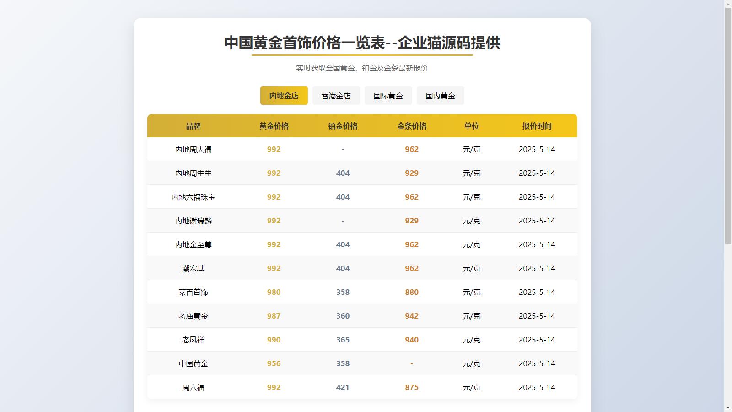Select the 中国黄金 brand name

[194, 363]
